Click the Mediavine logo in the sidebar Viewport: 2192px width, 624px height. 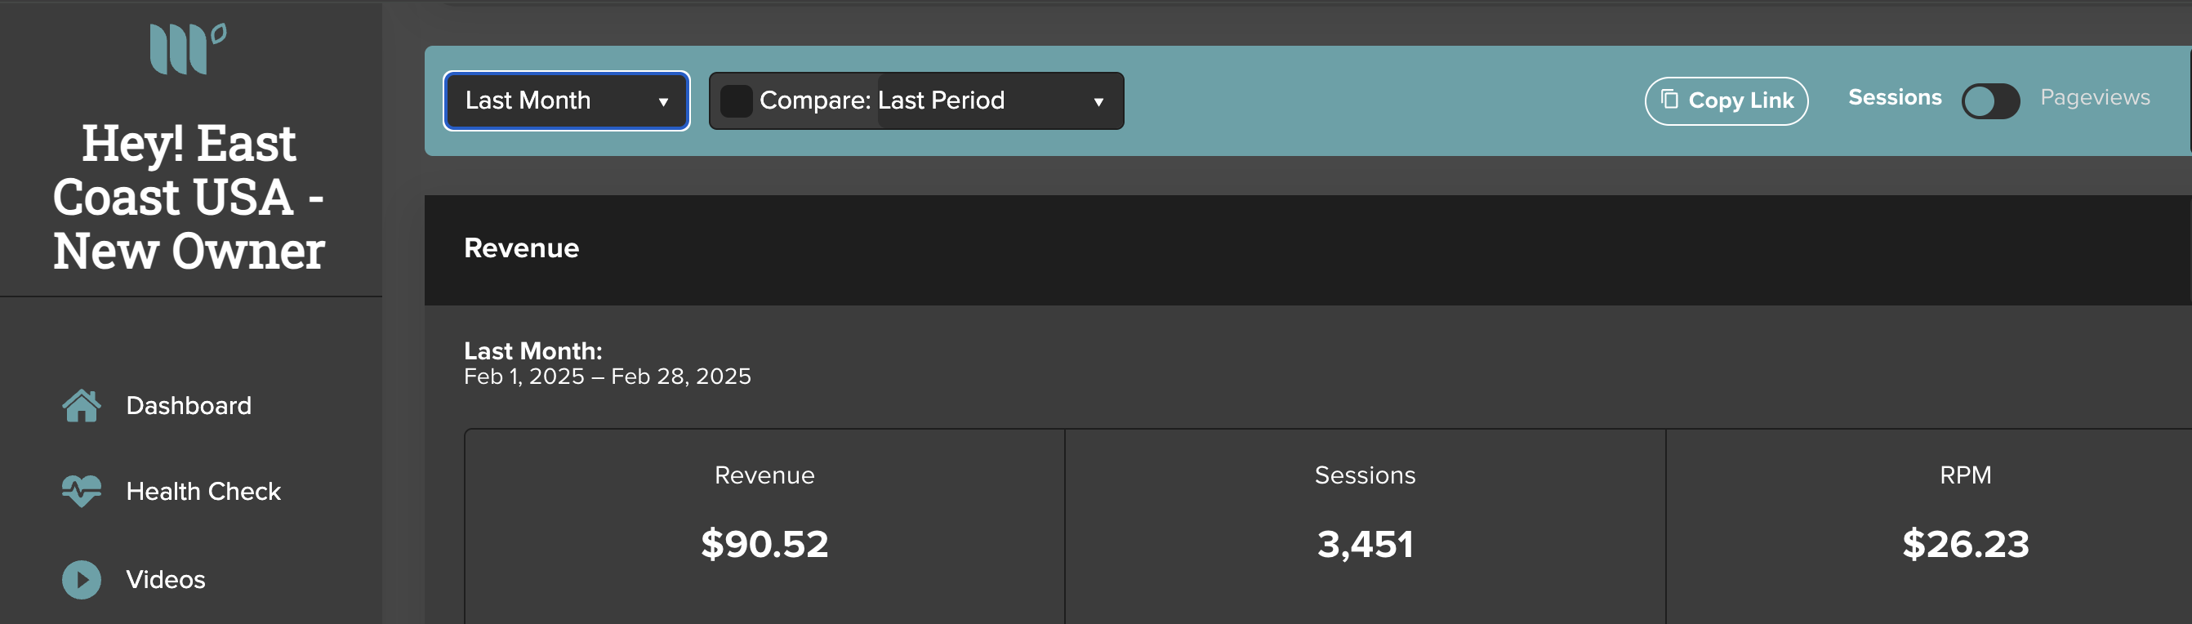188,48
